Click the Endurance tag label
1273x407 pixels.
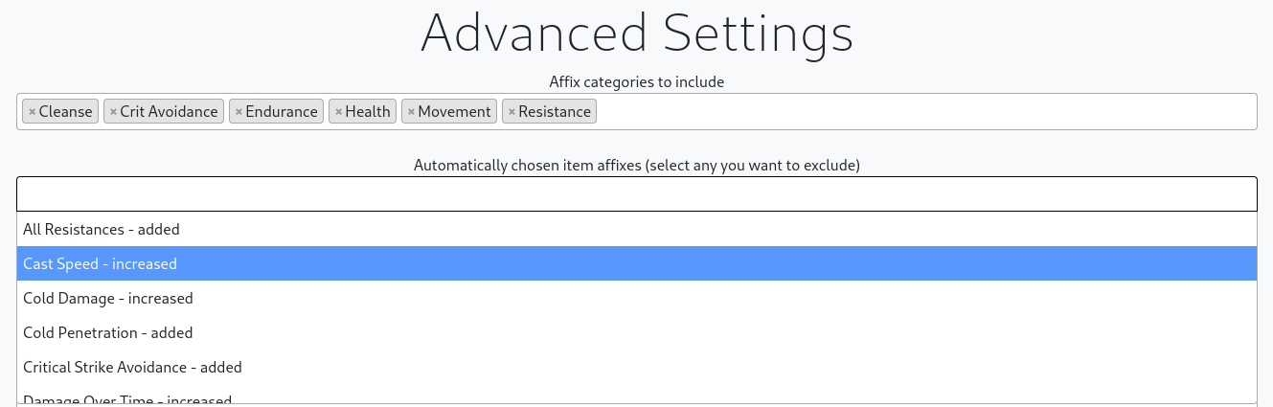(282, 112)
